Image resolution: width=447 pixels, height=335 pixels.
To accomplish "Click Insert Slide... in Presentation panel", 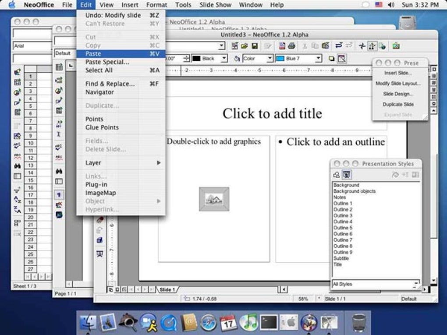I will click(x=398, y=73).
